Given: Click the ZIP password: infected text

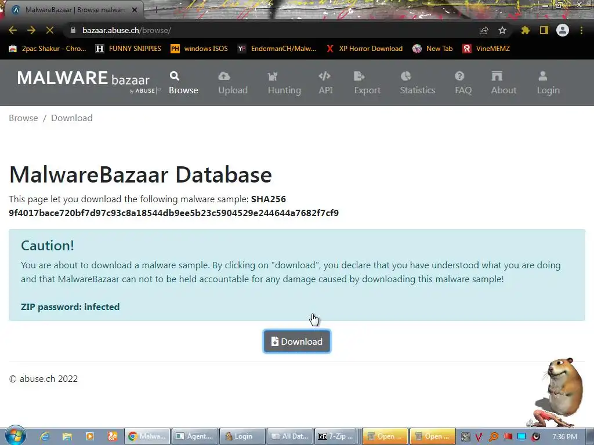Looking at the screenshot, I should click(x=70, y=307).
